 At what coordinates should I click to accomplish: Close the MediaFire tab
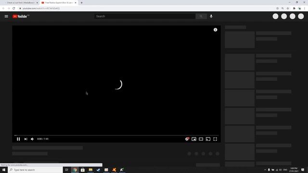(37, 3)
